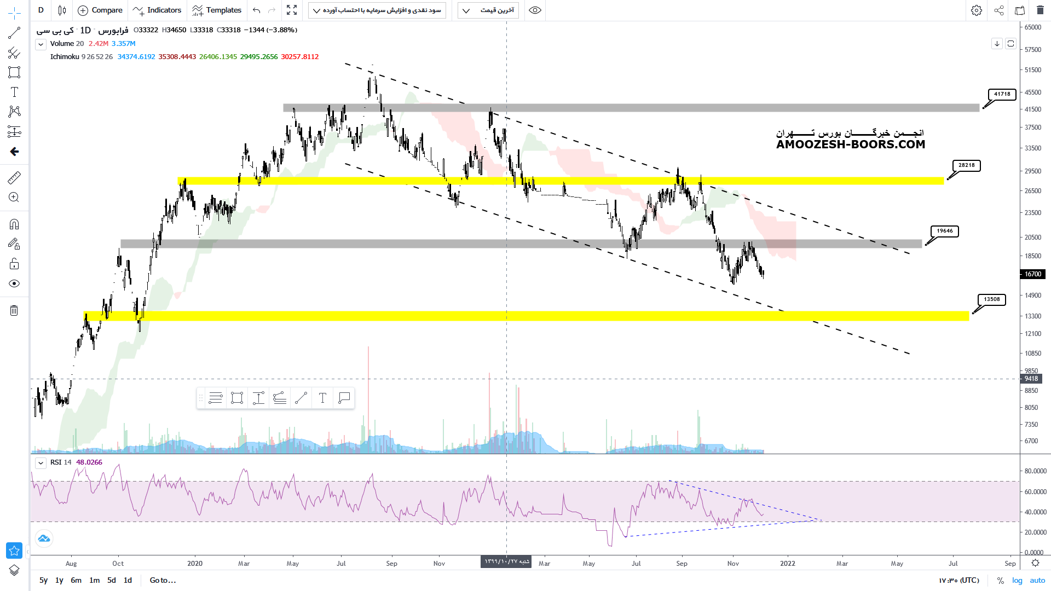This screenshot has height=591, width=1051.
Task: Toggle lock all drawings icon
Action: click(x=14, y=264)
